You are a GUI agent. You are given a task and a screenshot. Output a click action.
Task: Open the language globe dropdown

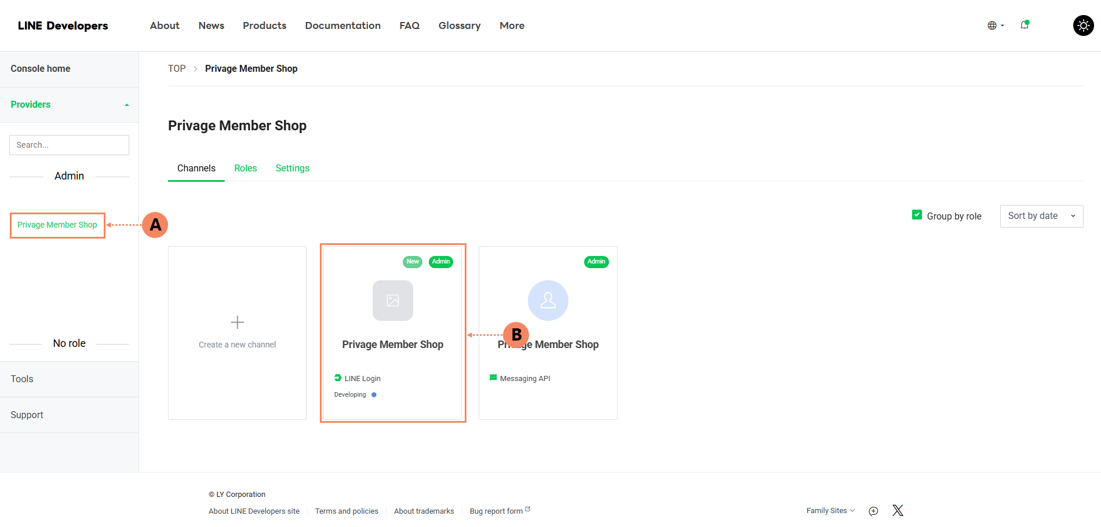pyautogui.click(x=995, y=25)
